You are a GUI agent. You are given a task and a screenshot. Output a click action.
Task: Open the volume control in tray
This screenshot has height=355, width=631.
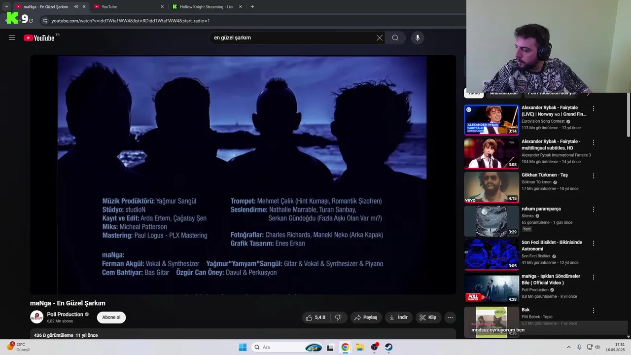point(597,347)
